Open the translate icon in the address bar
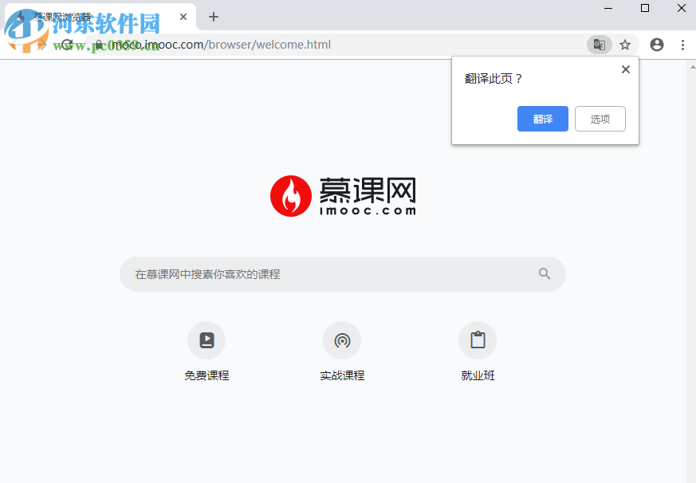 pos(599,45)
